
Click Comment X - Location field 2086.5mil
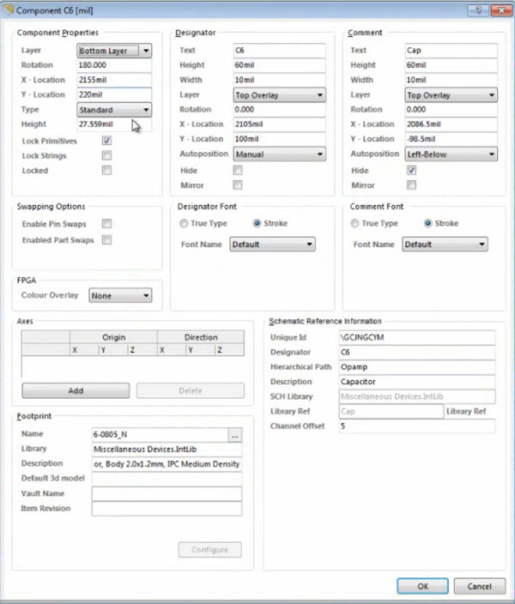451,124
